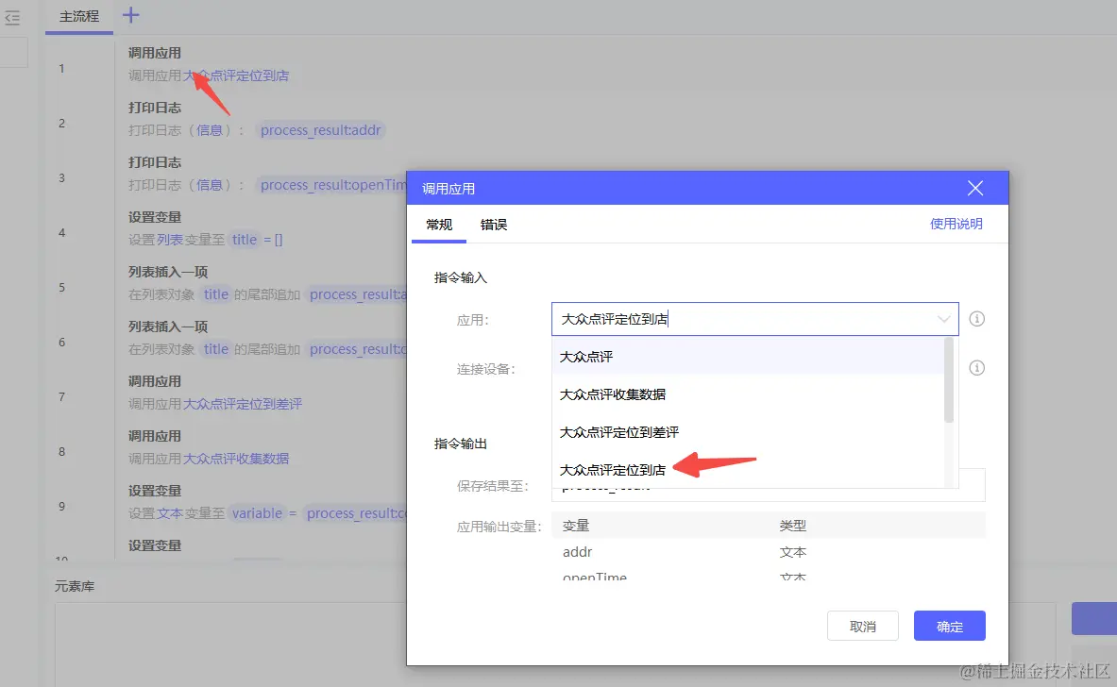Choose 大众点评定位到差评 in the dropdown list
The height and width of the screenshot is (687, 1117).
[x=748, y=432]
